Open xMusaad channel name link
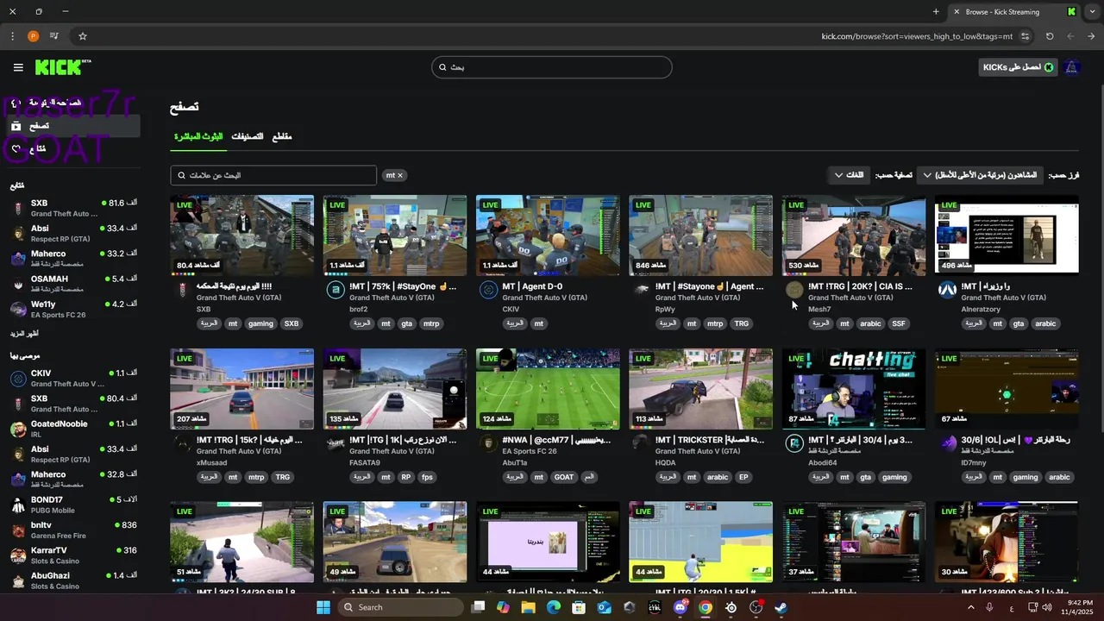Viewport: 1104px width, 621px height. tap(212, 462)
